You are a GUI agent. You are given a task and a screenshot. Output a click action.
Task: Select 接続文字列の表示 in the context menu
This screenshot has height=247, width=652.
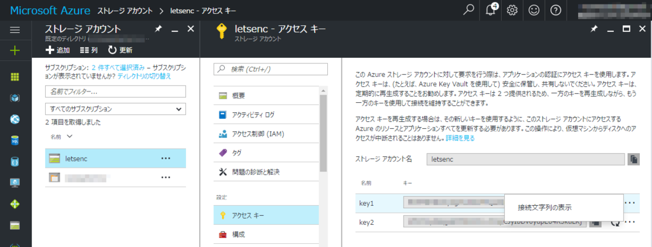click(x=564, y=207)
